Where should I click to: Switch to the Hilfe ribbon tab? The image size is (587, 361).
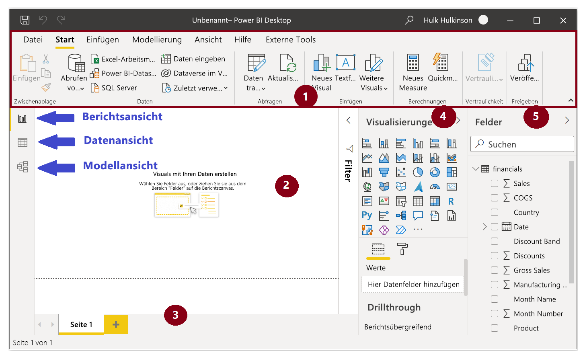(243, 39)
